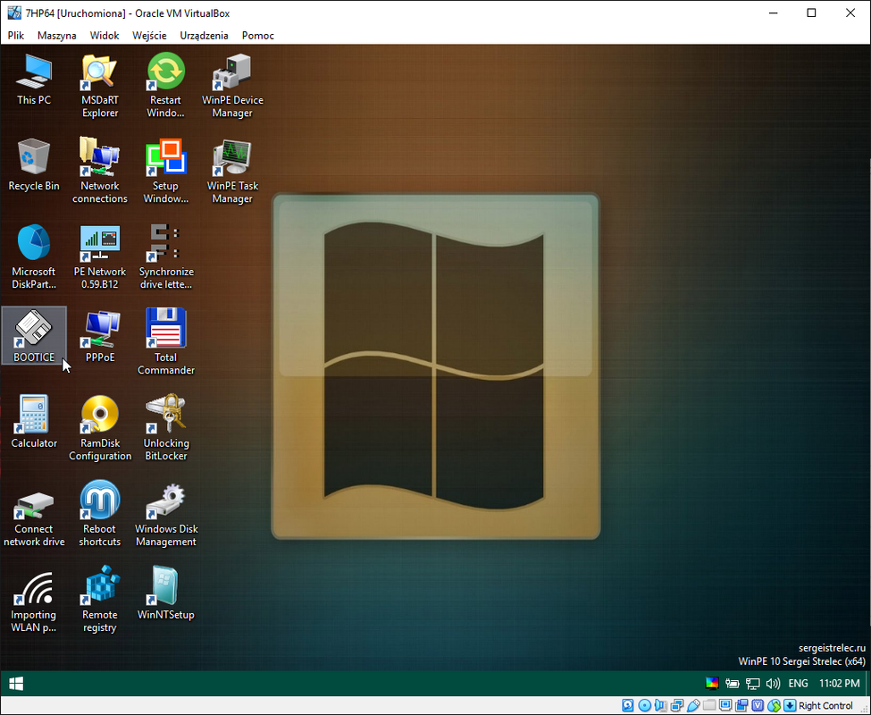This screenshot has height=715, width=871.
Task: Launch WinNTSetup desktop shortcut
Action: [165, 593]
